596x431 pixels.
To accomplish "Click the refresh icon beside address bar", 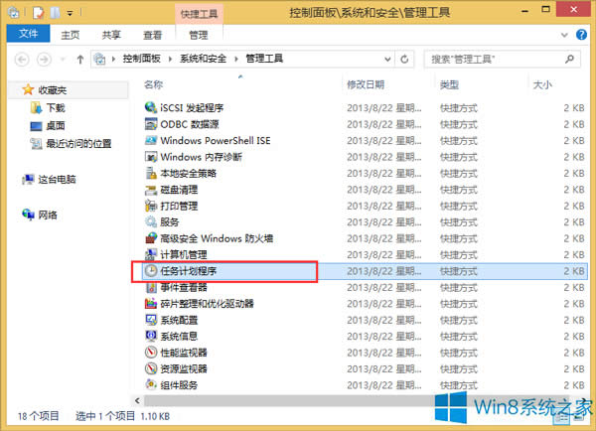I will 404,59.
